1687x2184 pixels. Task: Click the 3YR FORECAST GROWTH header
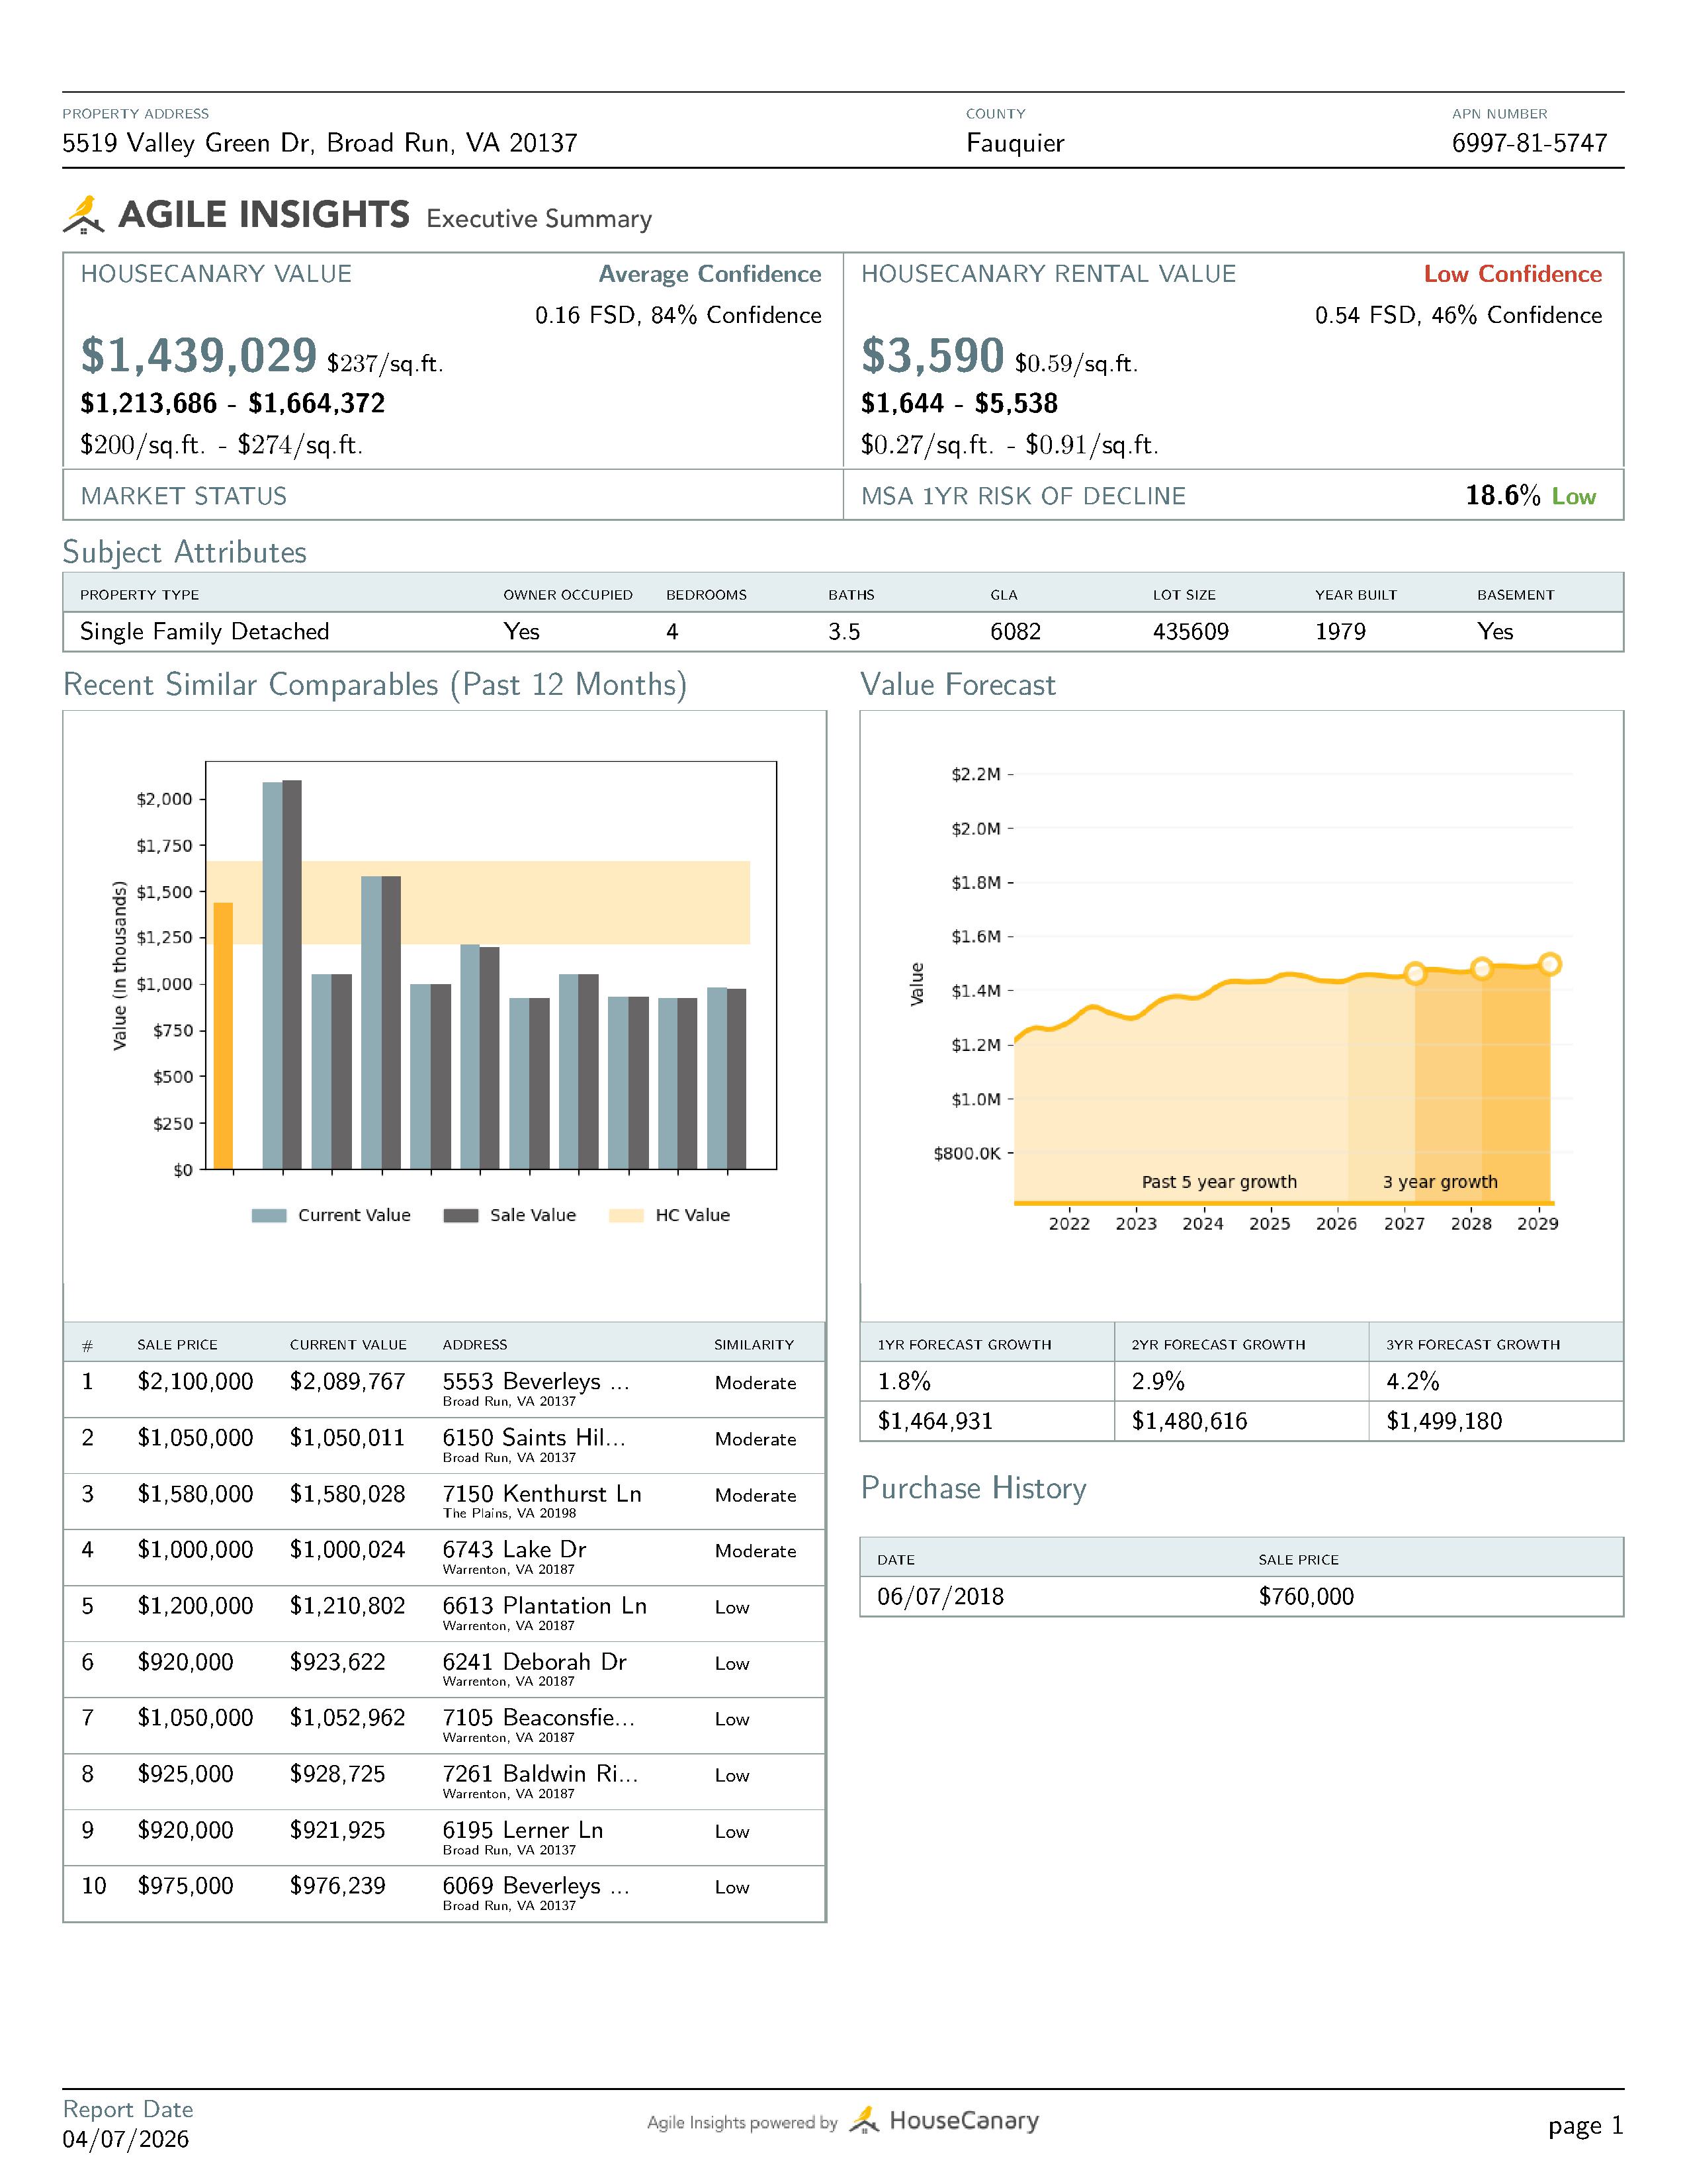pos(1472,1345)
